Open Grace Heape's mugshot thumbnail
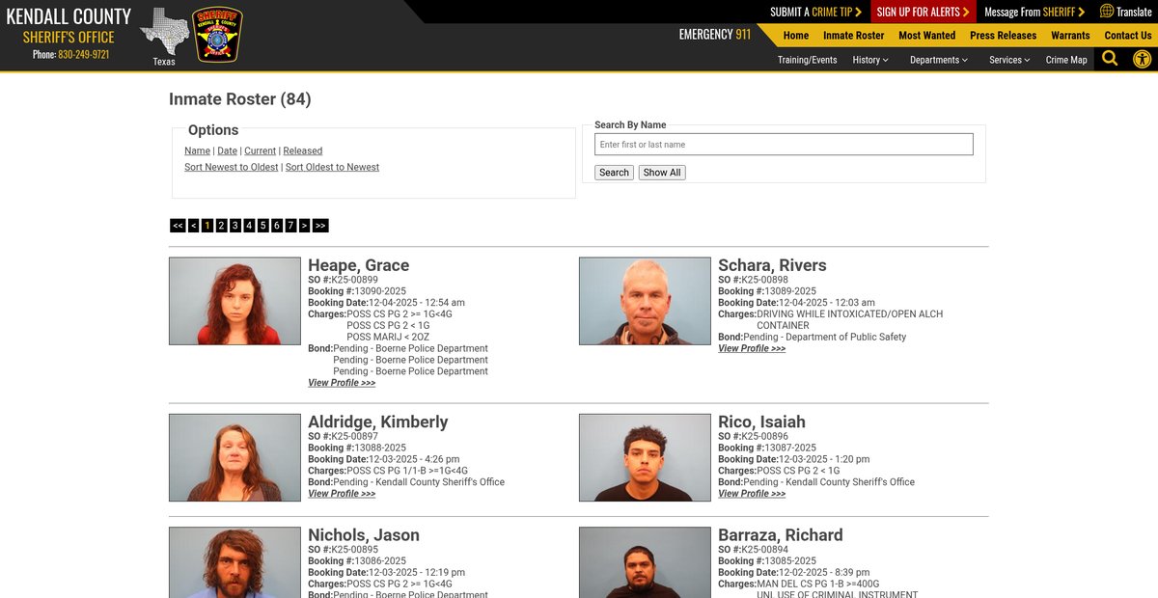Screen dimensions: 1158x598 [234, 301]
